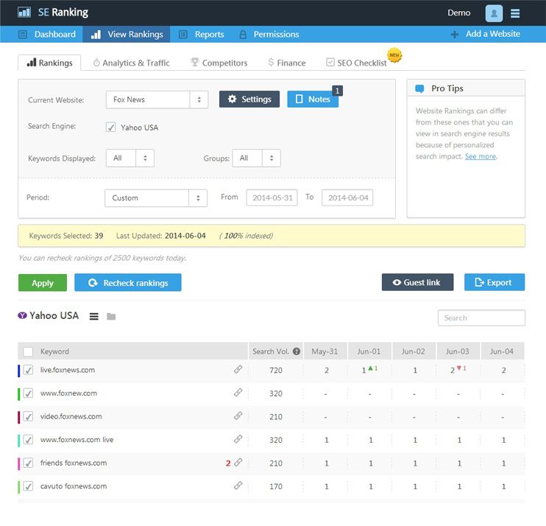Image resolution: width=546 pixels, height=526 pixels.
Task: Open Reports in the navigation bar
Action: click(x=202, y=34)
